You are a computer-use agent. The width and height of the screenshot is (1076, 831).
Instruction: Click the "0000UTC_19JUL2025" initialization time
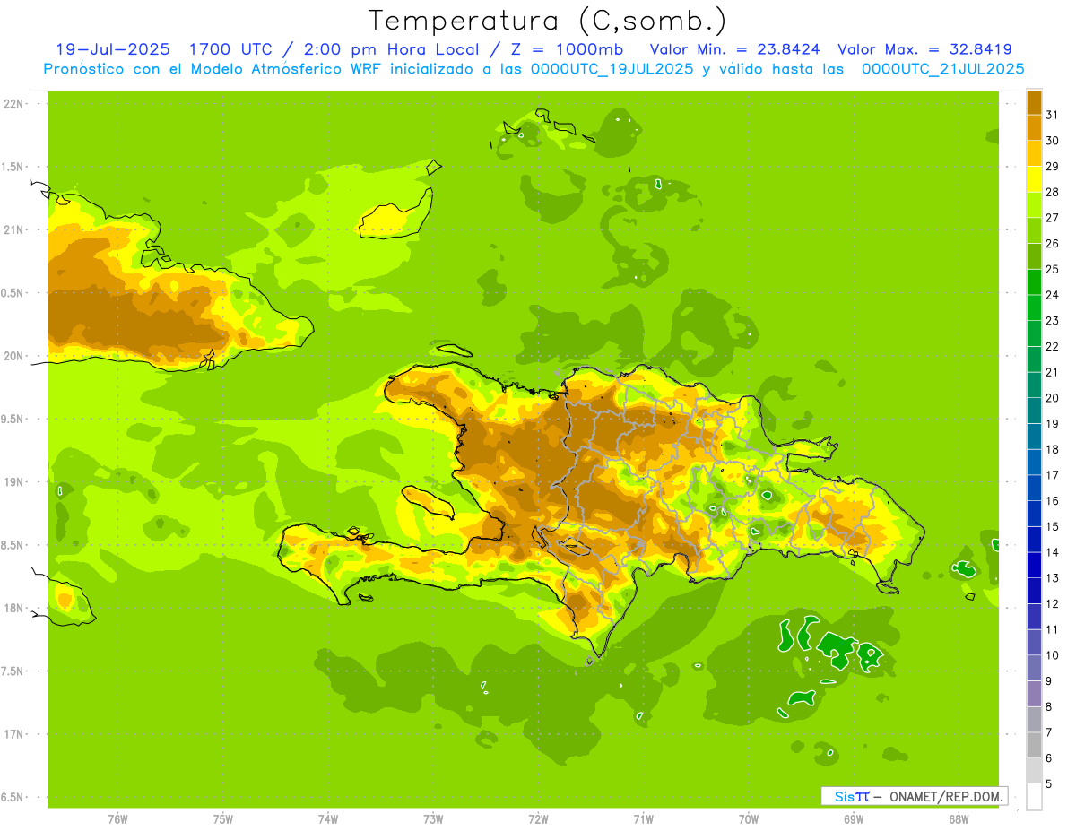(612, 69)
